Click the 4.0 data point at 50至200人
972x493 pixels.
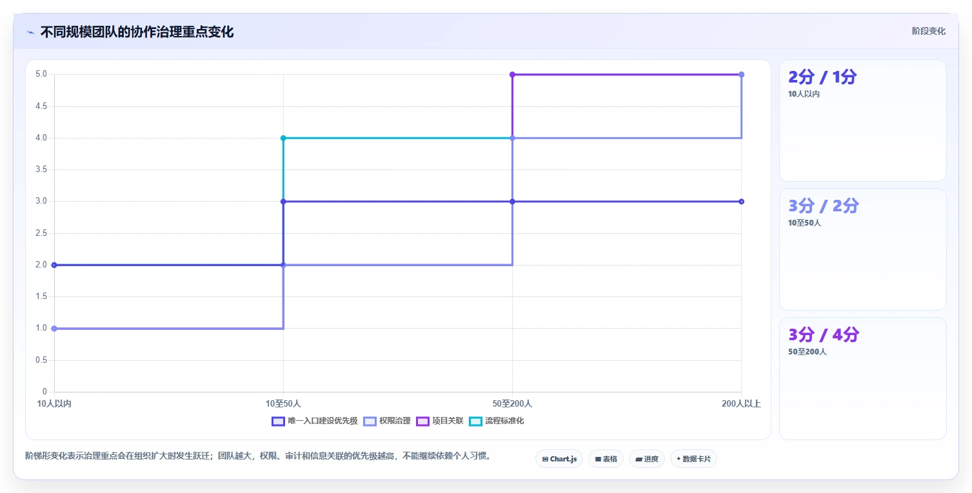[512, 138]
